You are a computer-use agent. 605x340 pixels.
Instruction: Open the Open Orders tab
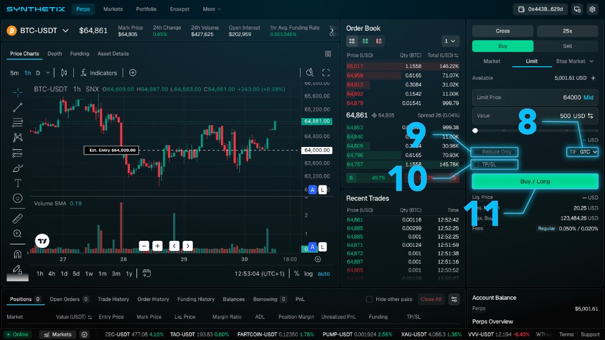69,299
